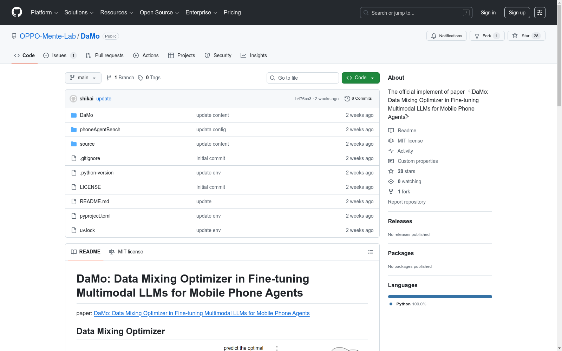Open the green Code dropdown button
The width and height of the screenshot is (562, 351).
tap(361, 78)
